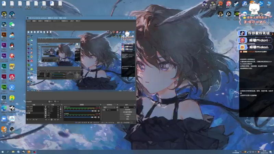Mute the second audio mixer channel speaker
Viewport: 274px width, 154px height.
tap(96, 117)
